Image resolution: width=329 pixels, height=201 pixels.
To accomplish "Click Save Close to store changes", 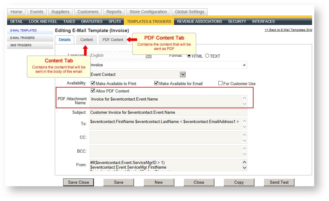I will tap(79, 182).
